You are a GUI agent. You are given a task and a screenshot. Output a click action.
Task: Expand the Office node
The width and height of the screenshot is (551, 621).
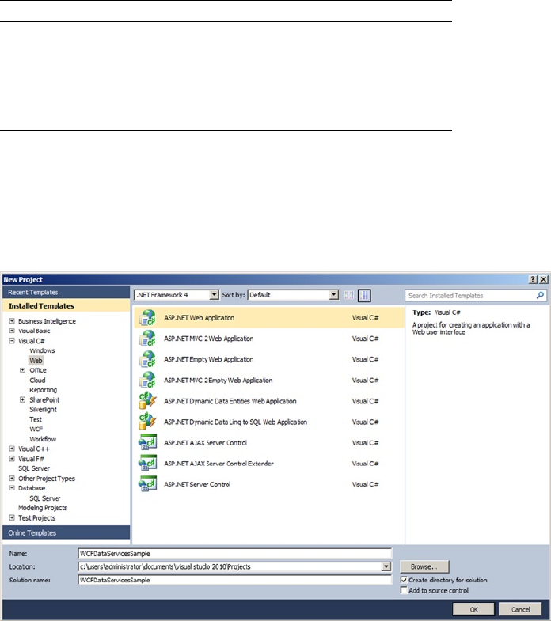[23, 370]
